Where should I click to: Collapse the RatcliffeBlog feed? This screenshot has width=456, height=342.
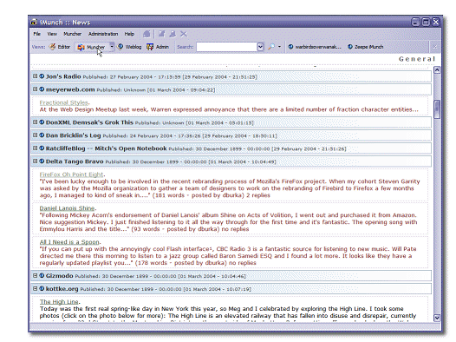click(x=35, y=148)
